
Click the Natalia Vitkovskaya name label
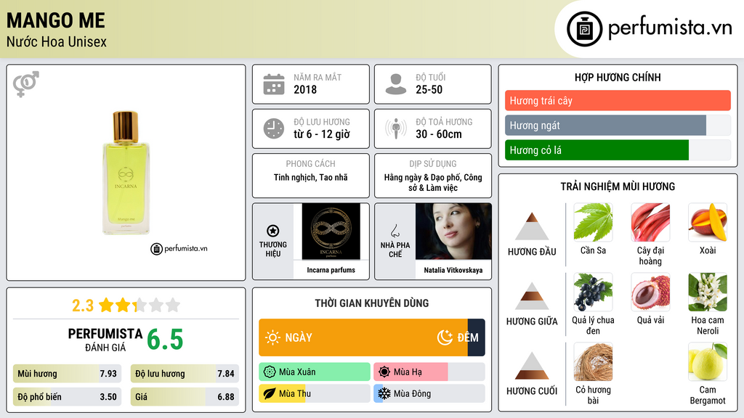[x=453, y=270]
